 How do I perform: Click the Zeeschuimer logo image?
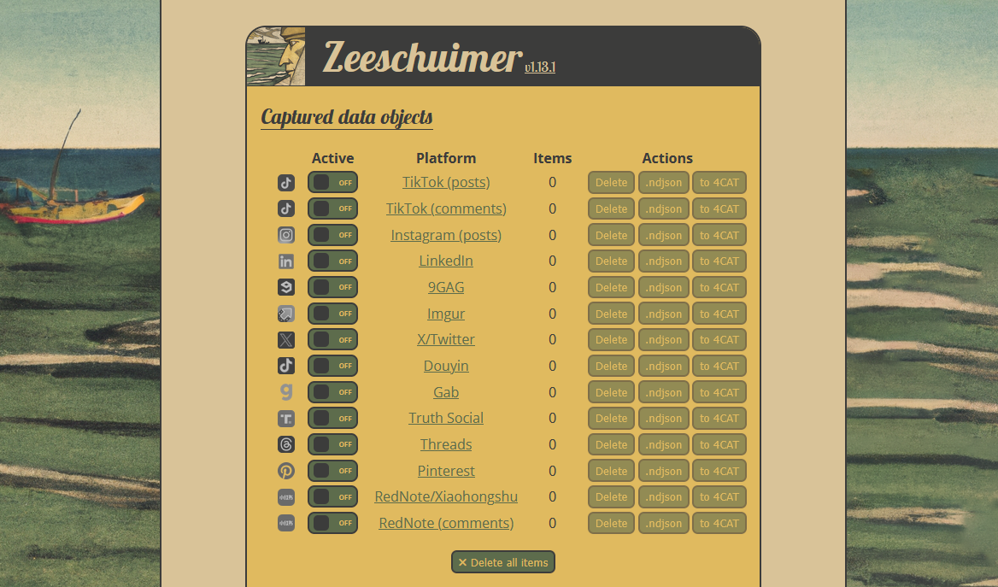[x=276, y=56]
